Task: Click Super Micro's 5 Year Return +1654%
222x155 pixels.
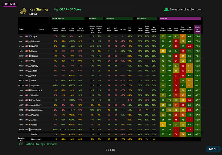Action: click(72, 110)
